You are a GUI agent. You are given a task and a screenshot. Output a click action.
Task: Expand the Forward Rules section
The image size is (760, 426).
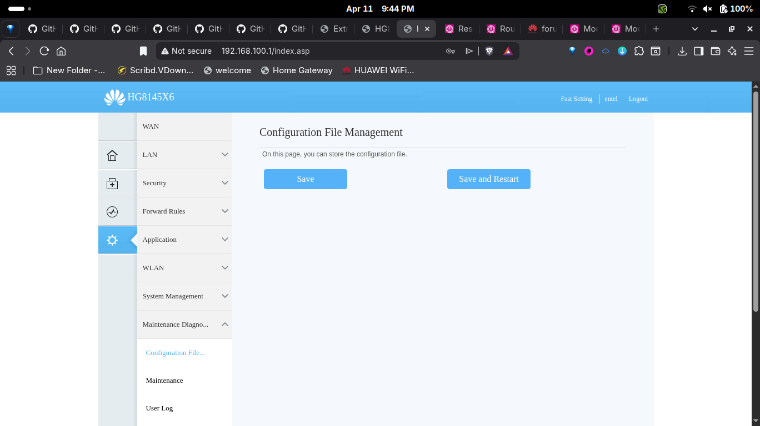point(184,211)
